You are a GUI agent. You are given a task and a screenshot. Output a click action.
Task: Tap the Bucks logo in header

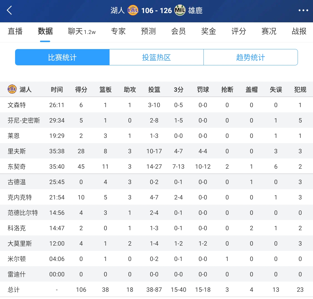tap(180, 11)
